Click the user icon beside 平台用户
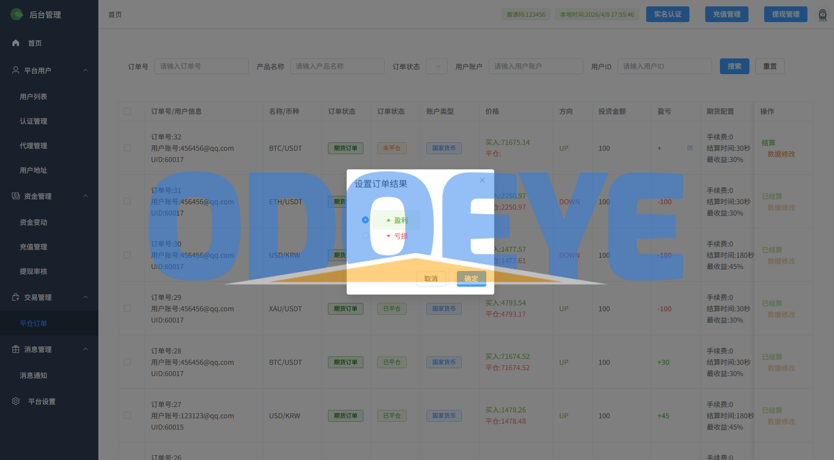 click(x=16, y=70)
